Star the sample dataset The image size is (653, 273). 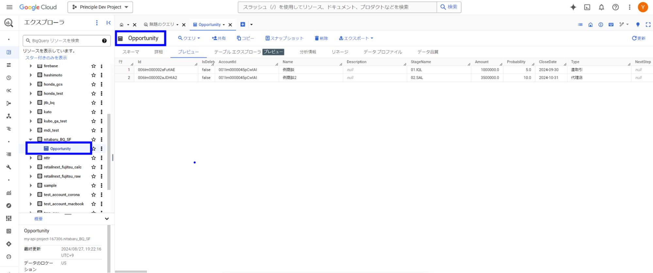click(x=93, y=185)
